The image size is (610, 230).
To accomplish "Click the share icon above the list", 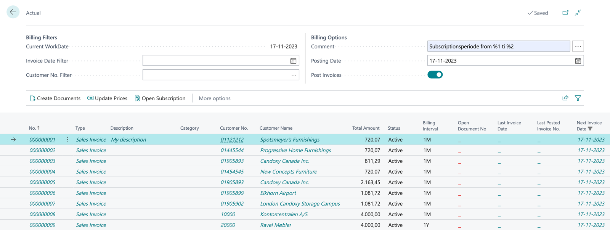I will 565,98.
